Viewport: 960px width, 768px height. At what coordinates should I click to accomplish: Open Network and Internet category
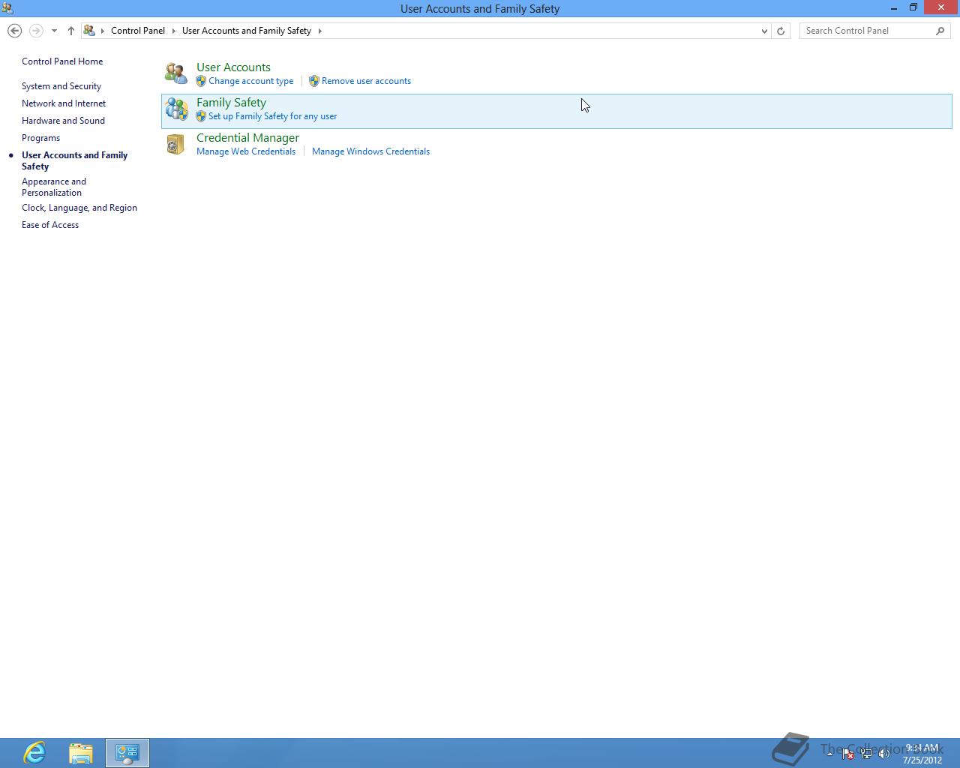pos(64,103)
